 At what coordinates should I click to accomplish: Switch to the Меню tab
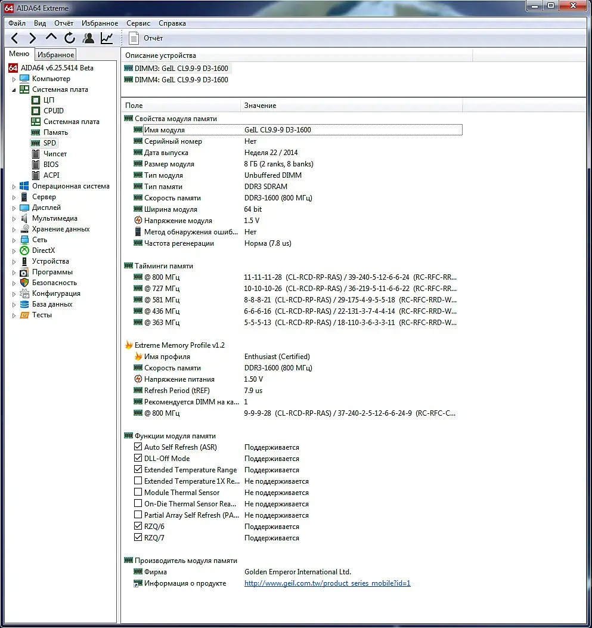click(x=19, y=54)
